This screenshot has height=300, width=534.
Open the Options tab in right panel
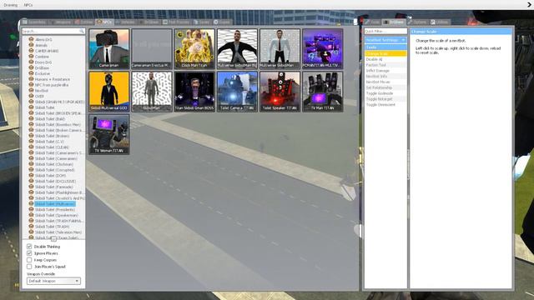417,22
